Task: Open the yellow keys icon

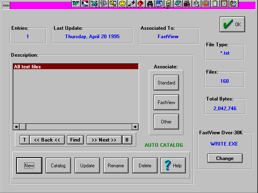Action: point(113,3)
